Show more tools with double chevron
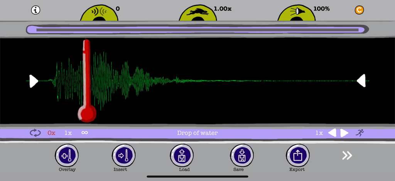This screenshot has height=181, width=395. (x=347, y=156)
